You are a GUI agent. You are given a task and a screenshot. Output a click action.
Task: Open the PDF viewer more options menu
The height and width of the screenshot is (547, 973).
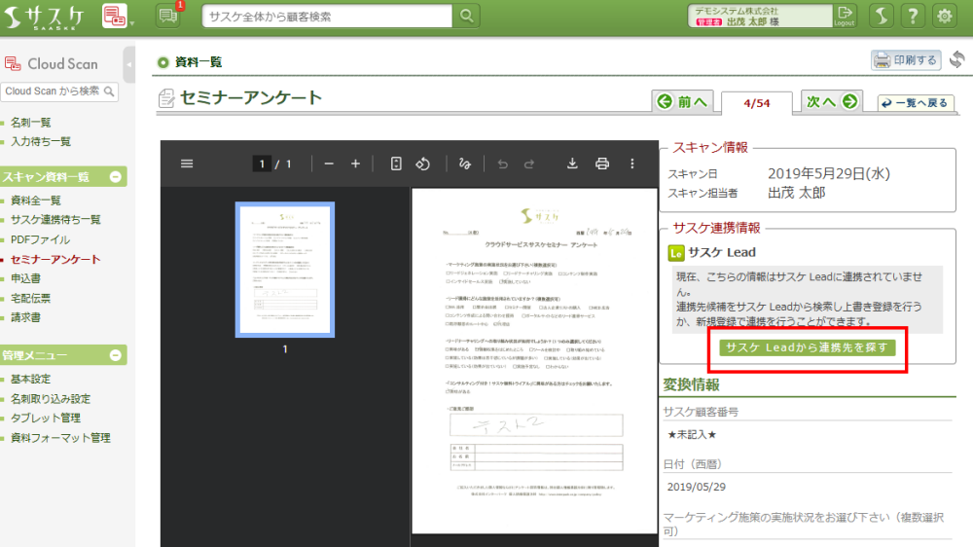pyautogui.click(x=632, y=164)
